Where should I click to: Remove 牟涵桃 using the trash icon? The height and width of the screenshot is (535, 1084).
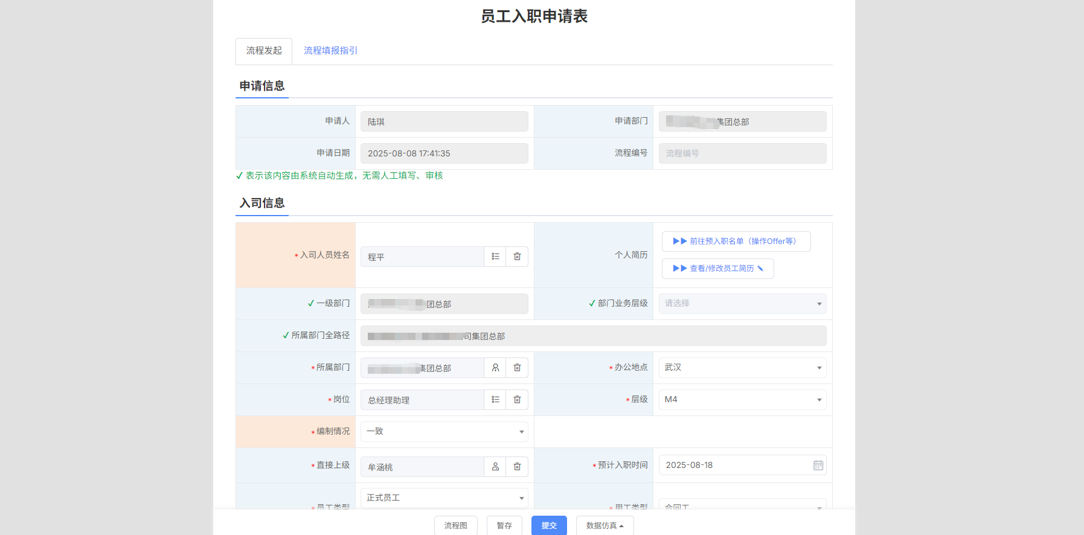pos(517,467)
